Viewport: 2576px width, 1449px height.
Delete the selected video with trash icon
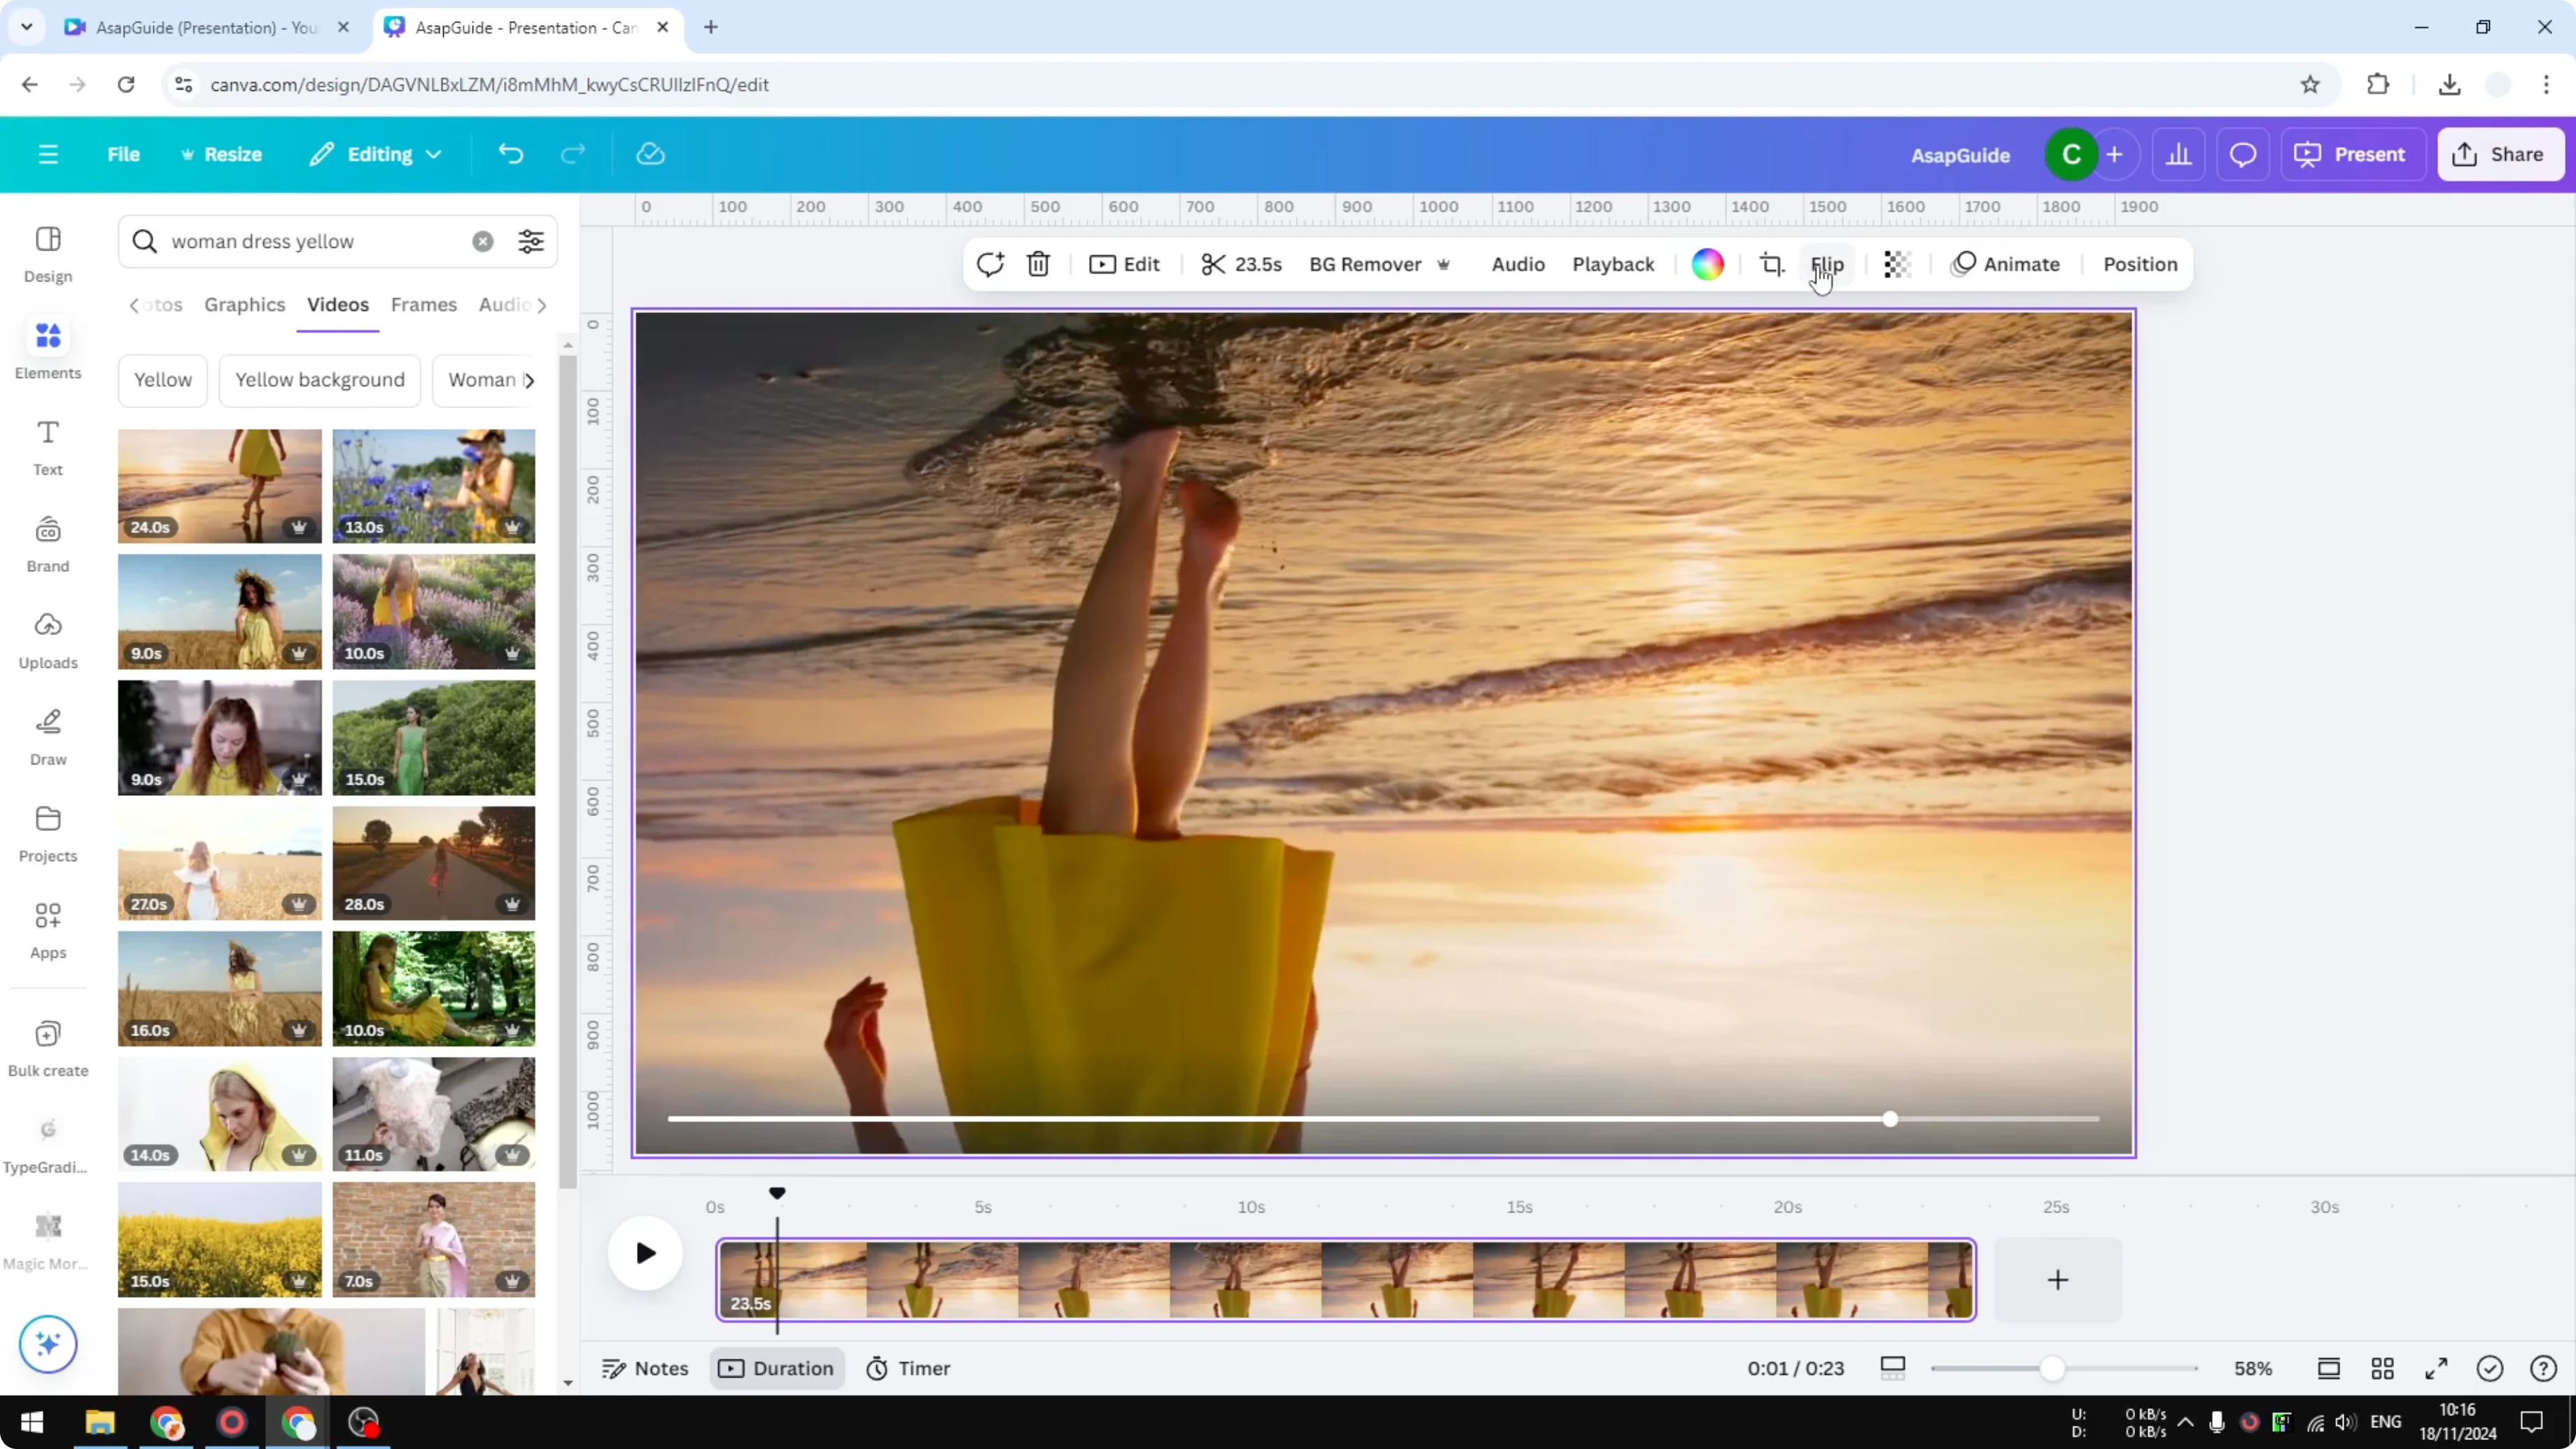click(1038, 264)
